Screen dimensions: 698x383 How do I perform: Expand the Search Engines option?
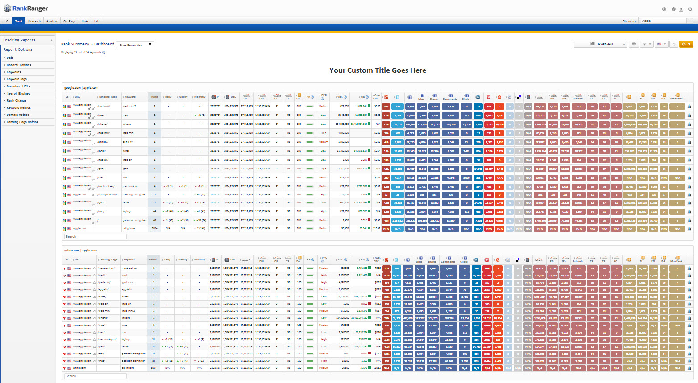[18, 94]
